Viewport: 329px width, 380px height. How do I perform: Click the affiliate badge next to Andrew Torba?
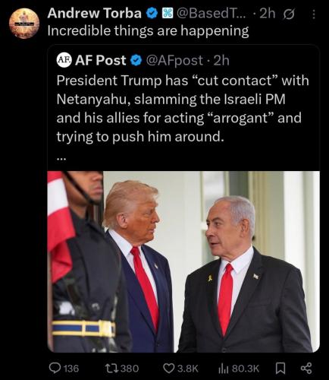167,13
